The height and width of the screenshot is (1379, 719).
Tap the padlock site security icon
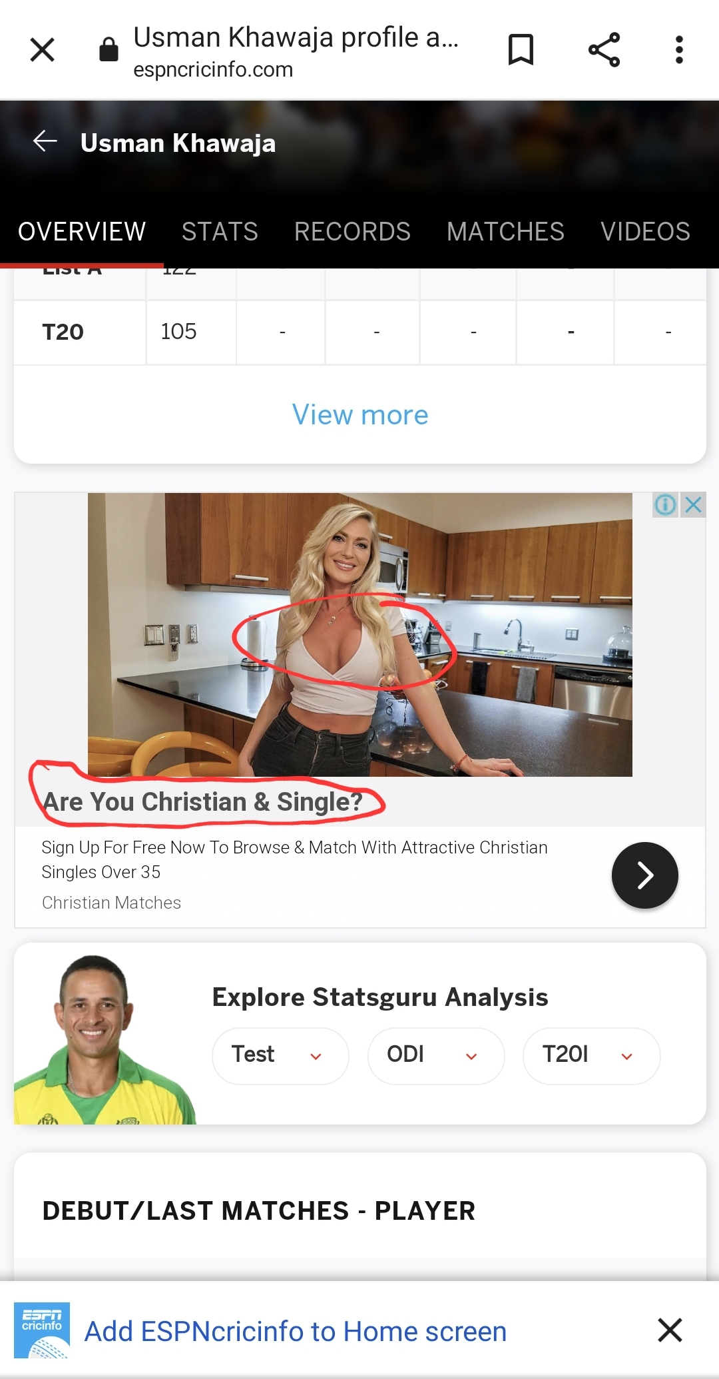point(109,49)
